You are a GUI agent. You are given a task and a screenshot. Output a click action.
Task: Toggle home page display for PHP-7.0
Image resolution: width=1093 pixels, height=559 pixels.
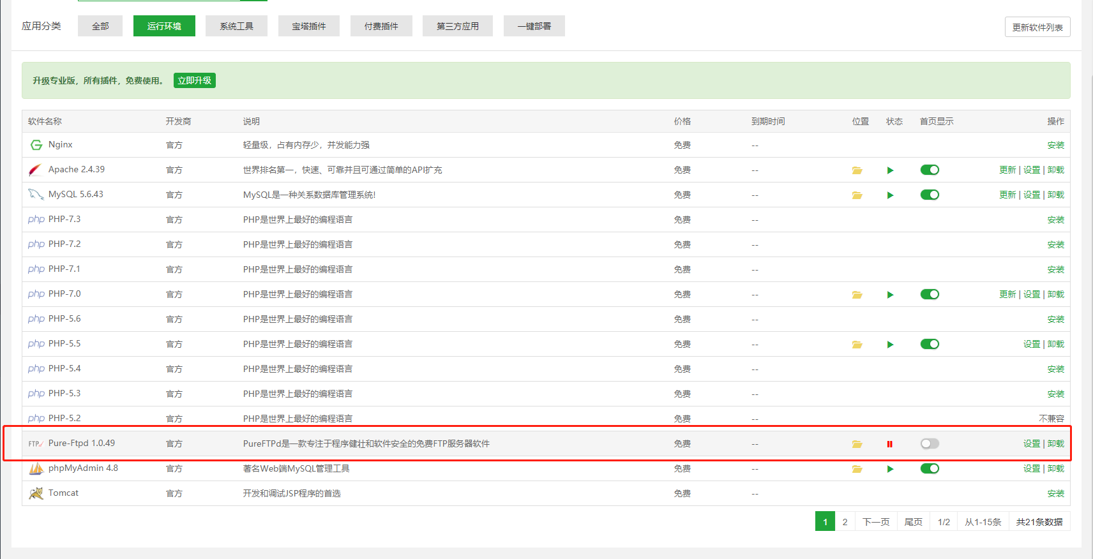[x=930, y=294]
